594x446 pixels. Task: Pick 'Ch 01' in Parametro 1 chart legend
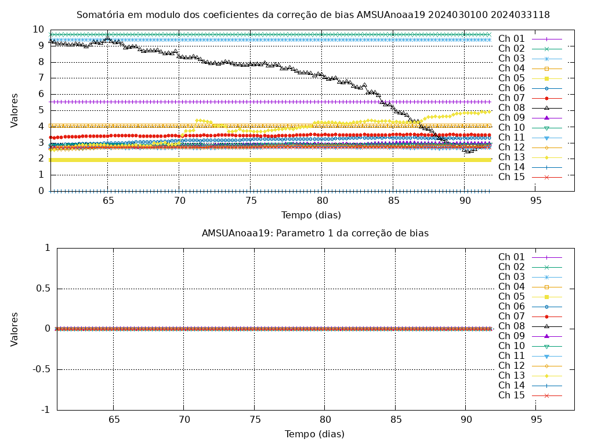point(512,257)
